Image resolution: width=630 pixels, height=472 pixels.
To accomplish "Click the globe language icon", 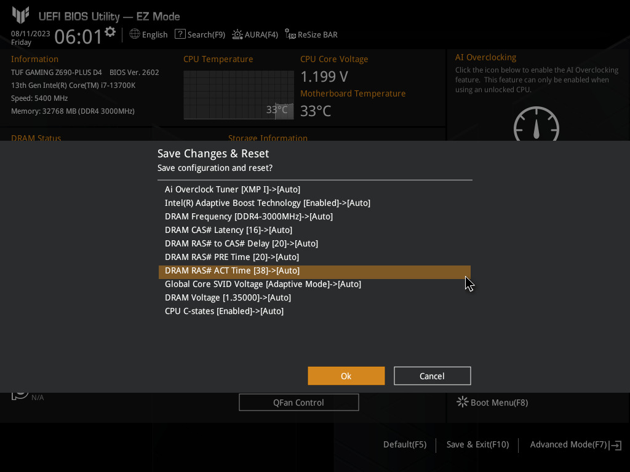I will [x=135, y=34].
